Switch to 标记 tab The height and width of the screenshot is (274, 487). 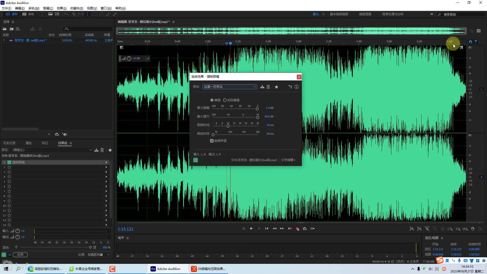(45, 143)
